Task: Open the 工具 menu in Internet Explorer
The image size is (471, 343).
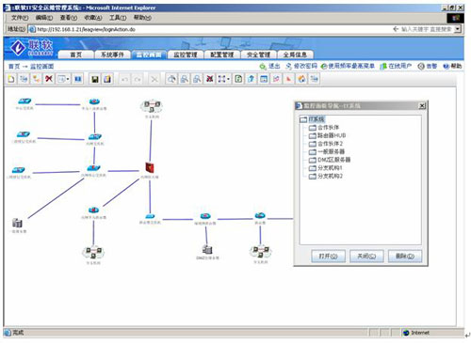Action: click(x=118, y=18)
